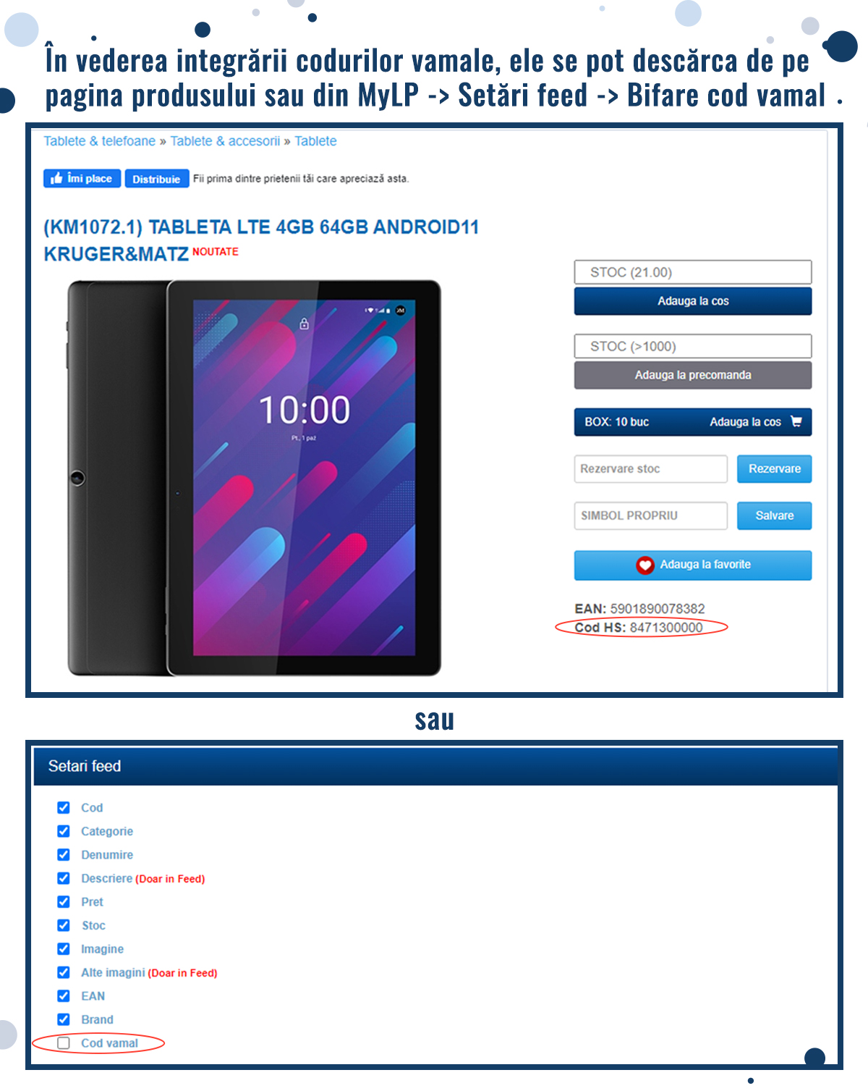Click the Salvare button
868x1091 pixels.
(775, 515)
